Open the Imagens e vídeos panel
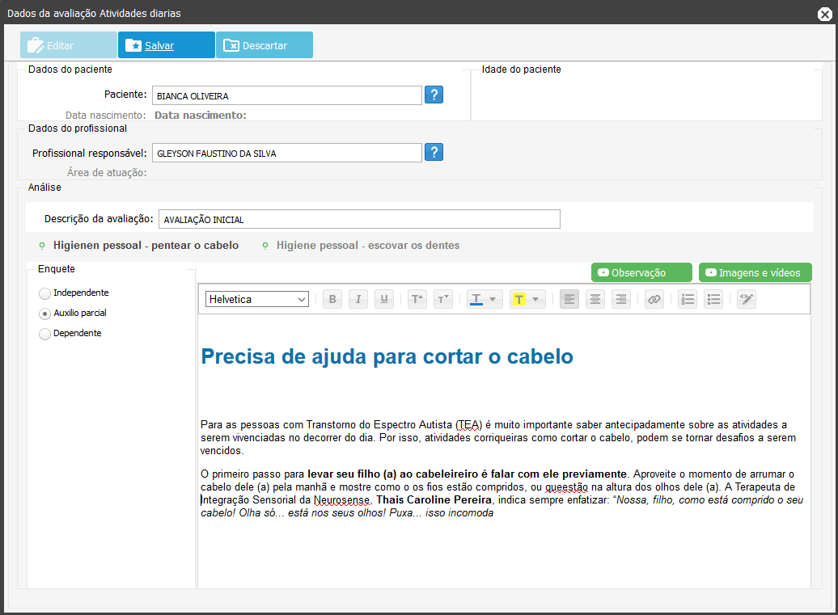Screen dimensions: 838x615 point(755,273)
